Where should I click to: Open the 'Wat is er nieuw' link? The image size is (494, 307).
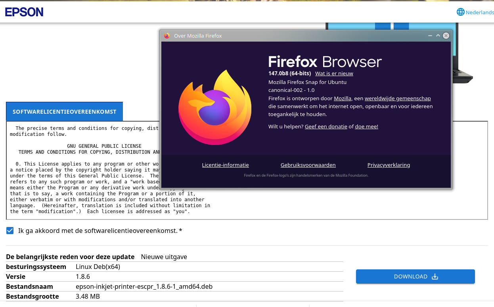click(x=334, y=73)
